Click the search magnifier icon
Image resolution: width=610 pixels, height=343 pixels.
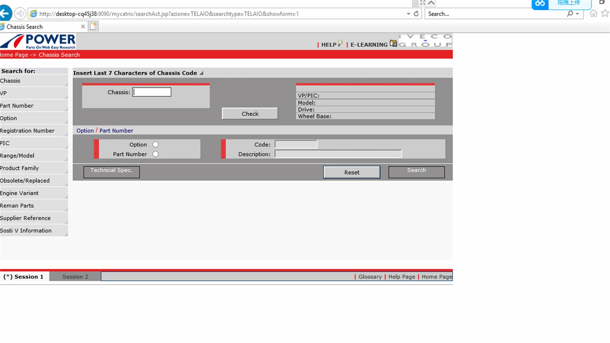pos(570,14)
